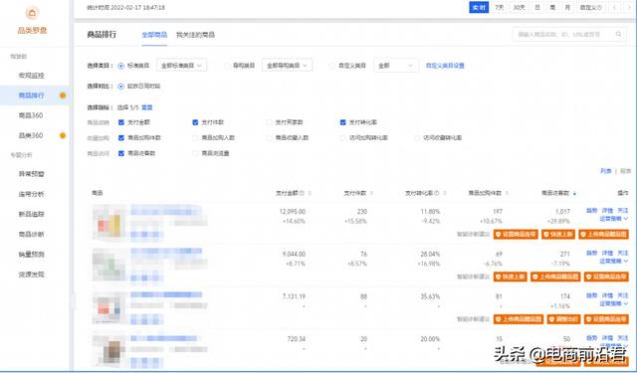637x373 pixels.
Task: Click 关注 link in the 7,131.19 product row
Action: (x=623, y=295)
